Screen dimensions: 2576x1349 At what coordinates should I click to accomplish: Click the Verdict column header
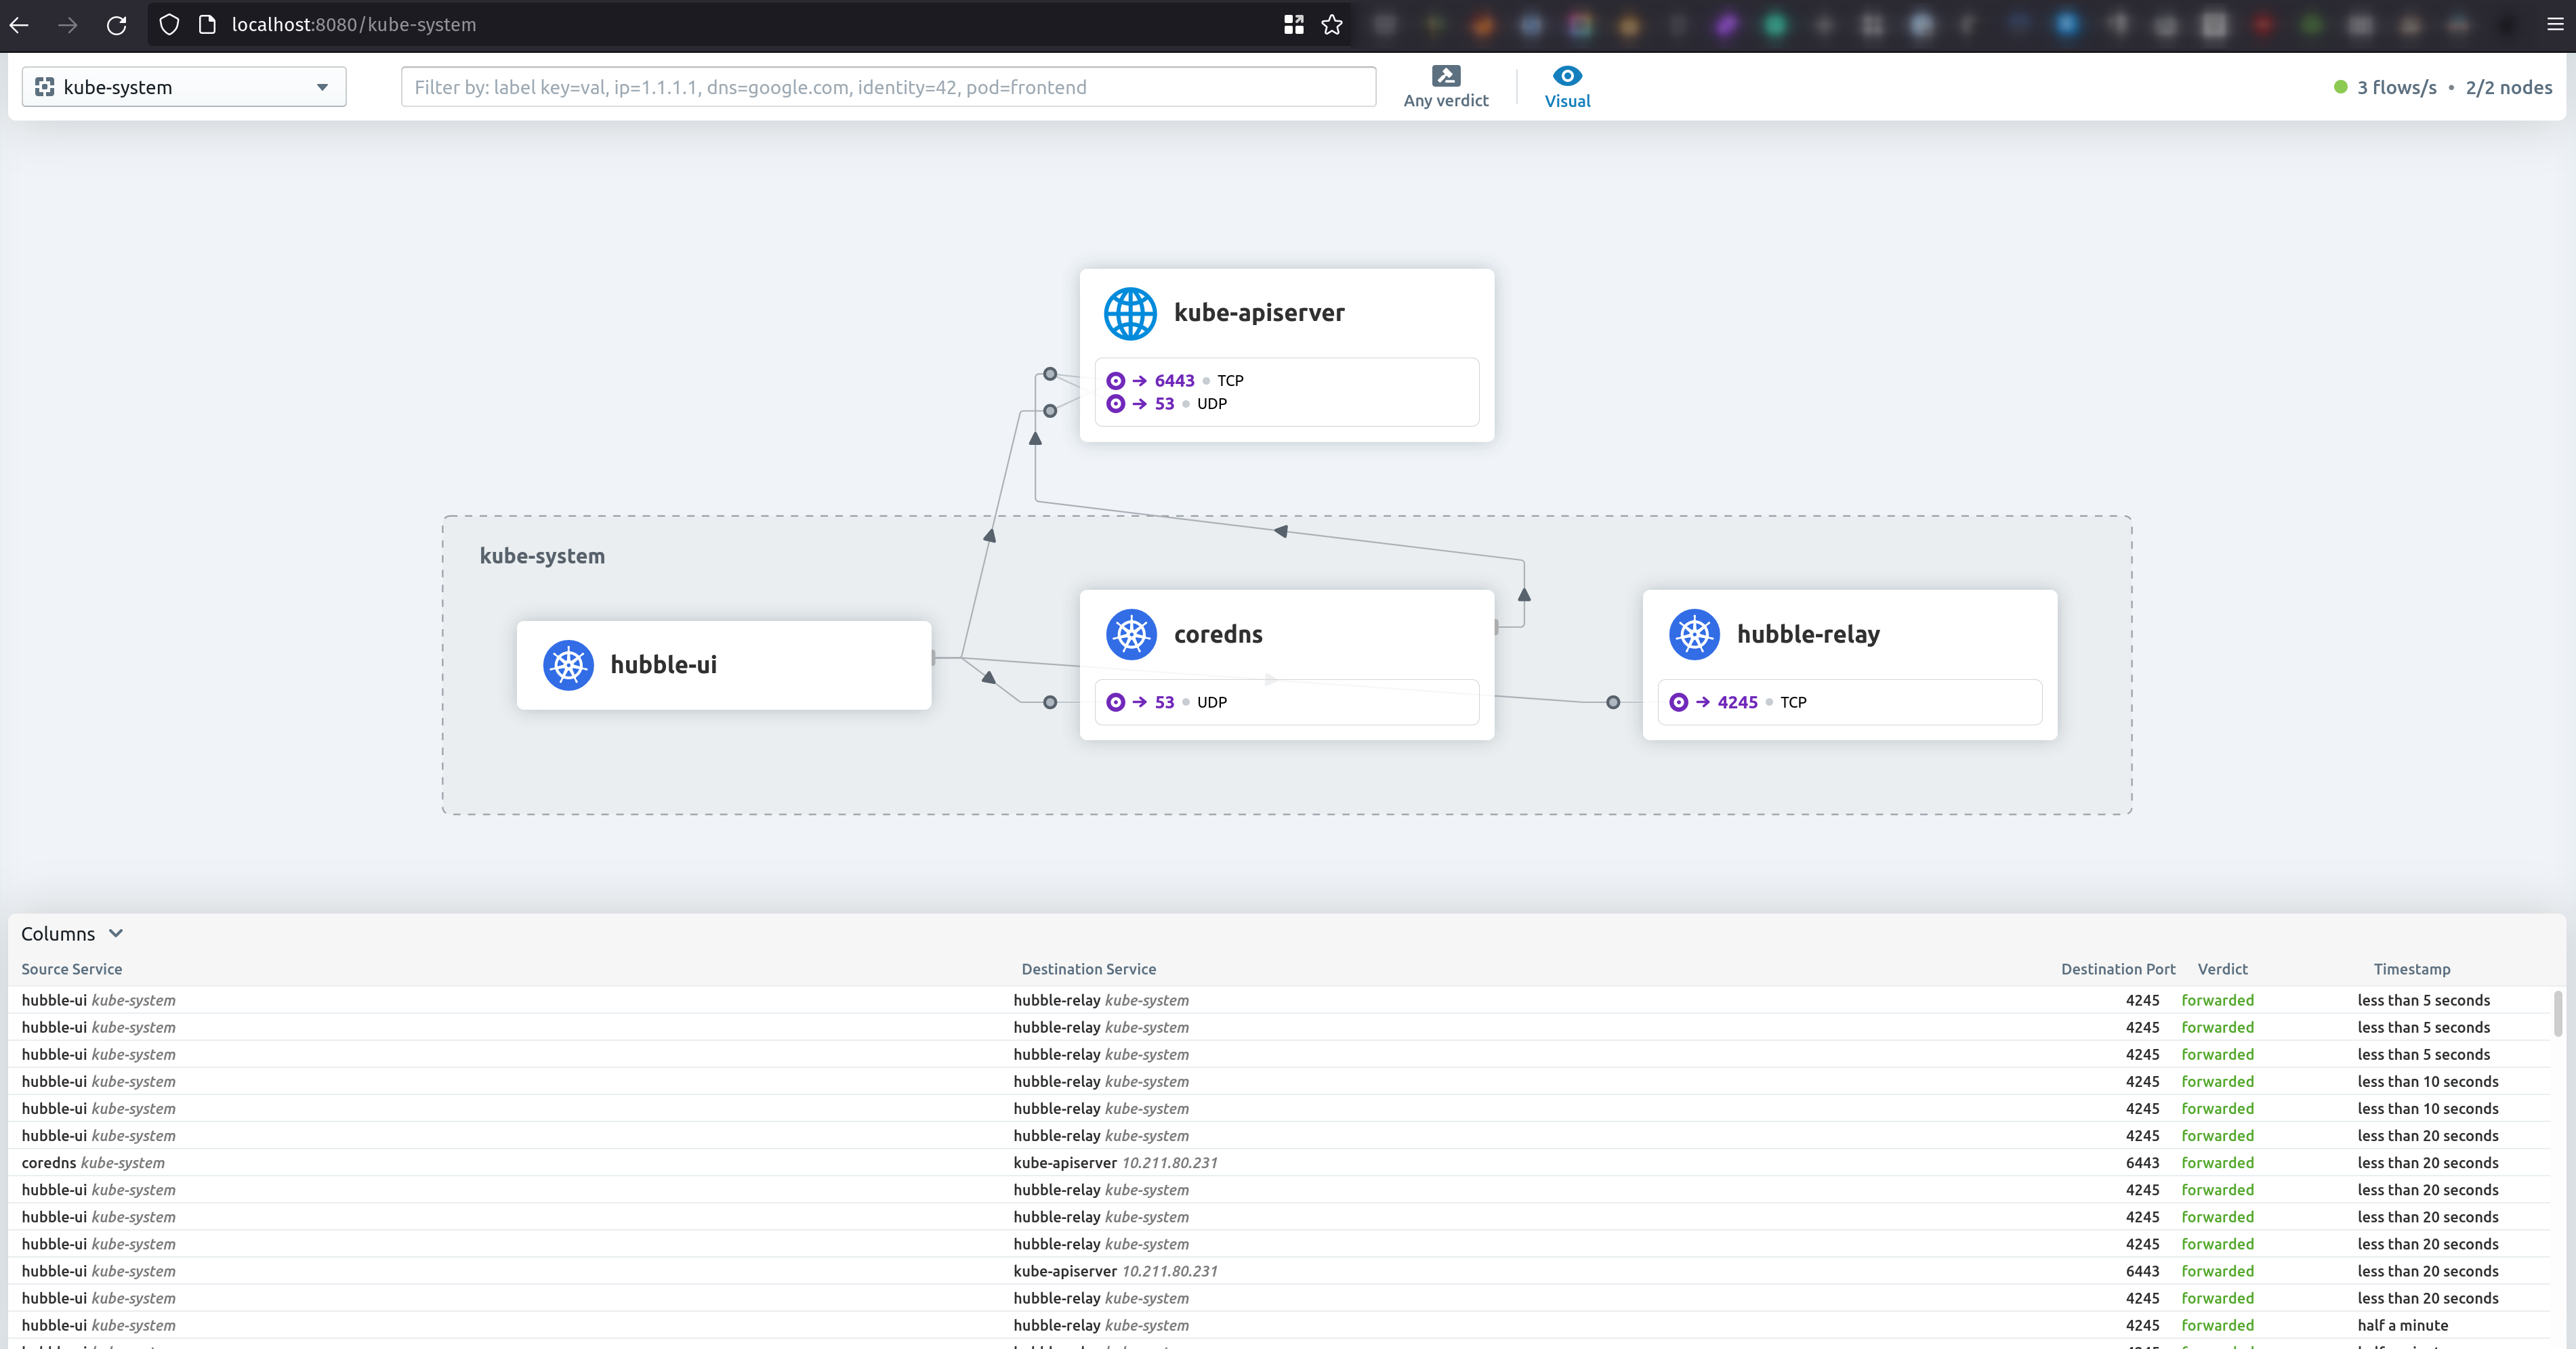pyautogui.click(x=2222, y=969)
